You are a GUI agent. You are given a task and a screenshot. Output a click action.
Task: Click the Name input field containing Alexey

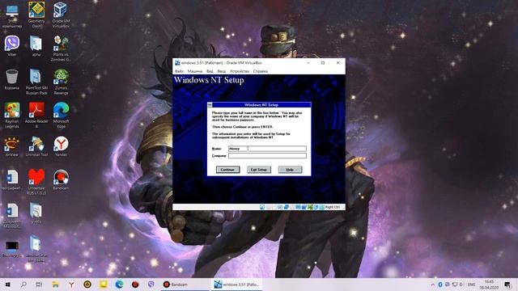tap(267, 149)
